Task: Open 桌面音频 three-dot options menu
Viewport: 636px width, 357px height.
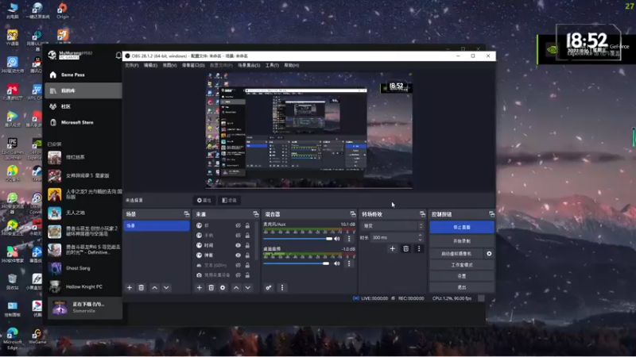Action: pyautogui.click(x=349, y=263)
